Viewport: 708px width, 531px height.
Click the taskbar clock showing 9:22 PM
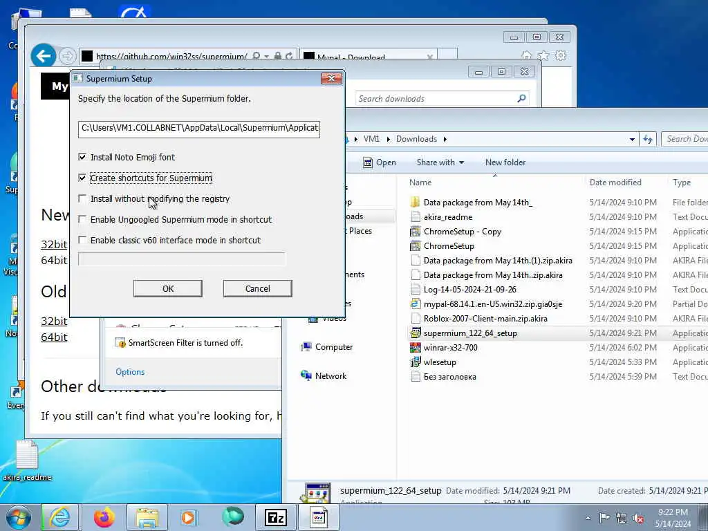pos(673,517)
